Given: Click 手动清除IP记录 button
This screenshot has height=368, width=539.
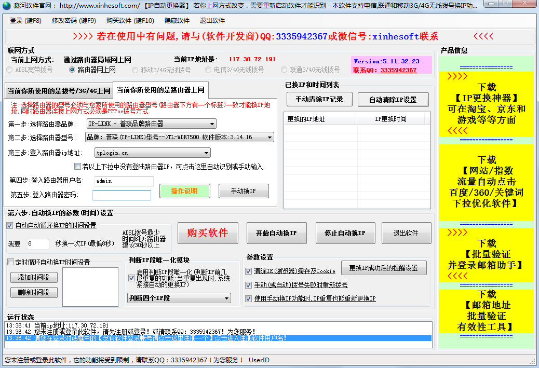Looking at the screenshot, I should [x=318, y=99].
